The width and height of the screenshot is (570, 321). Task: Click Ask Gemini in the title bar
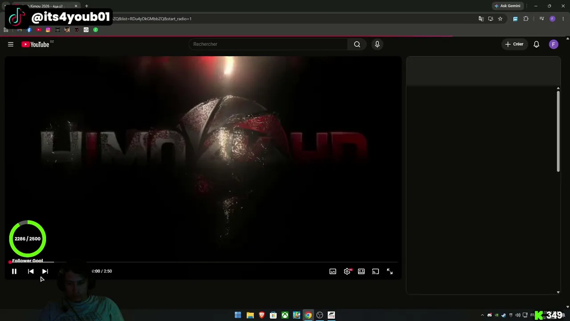507,6
